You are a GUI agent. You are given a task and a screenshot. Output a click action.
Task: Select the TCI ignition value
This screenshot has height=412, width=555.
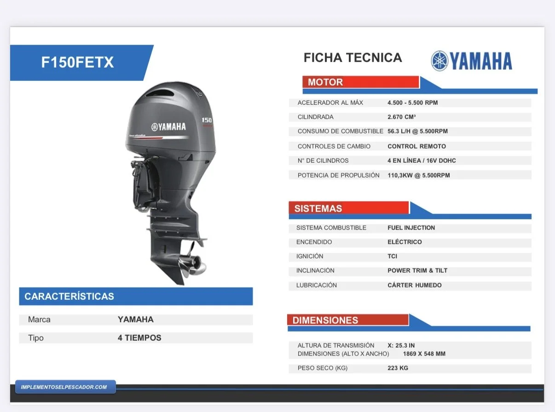pos(392,256)
